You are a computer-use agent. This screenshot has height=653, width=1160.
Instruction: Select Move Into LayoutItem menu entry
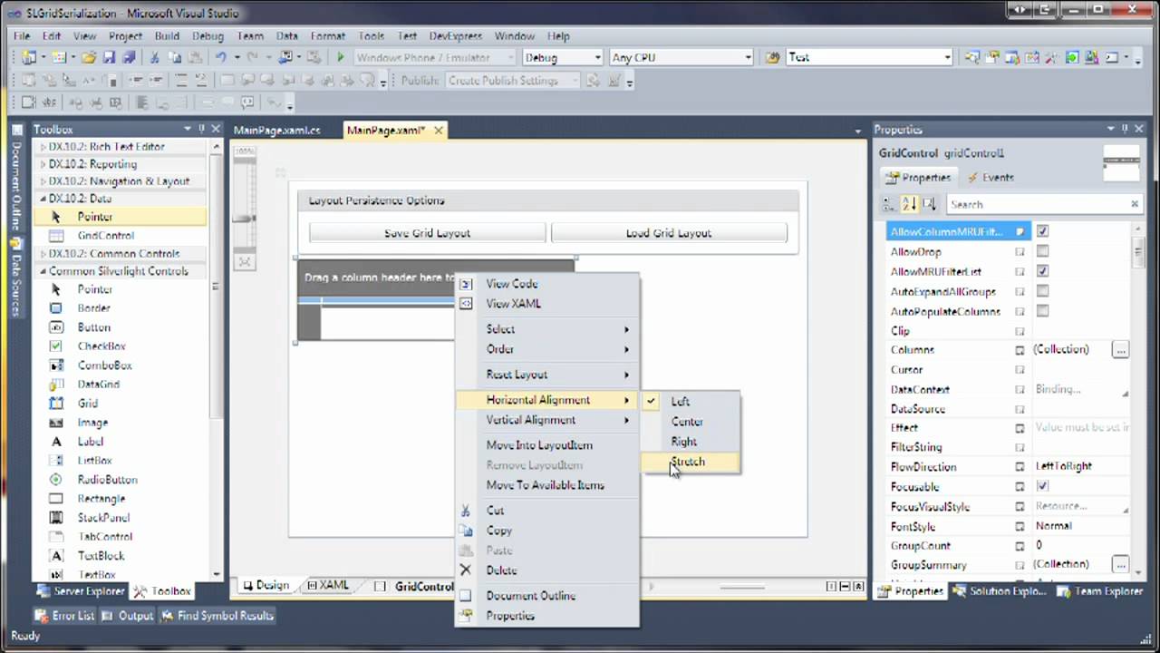pos(546,445)
